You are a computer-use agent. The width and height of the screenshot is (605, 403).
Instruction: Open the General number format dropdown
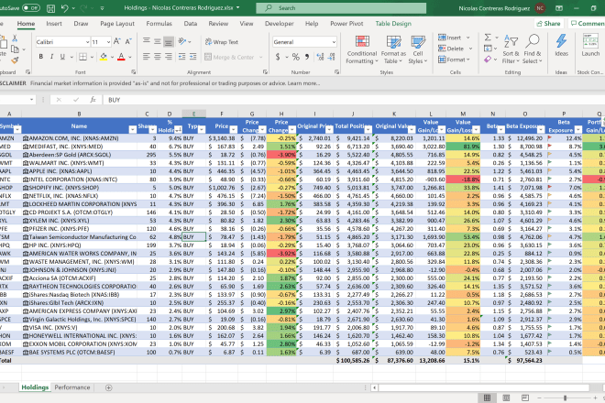(334, 42)
